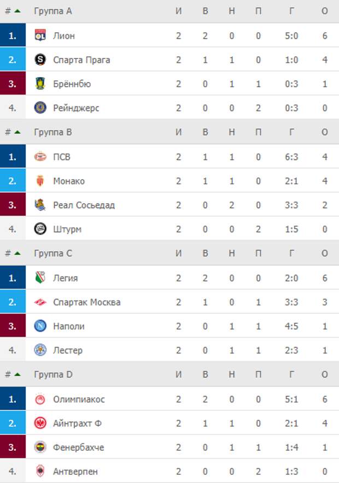The width and height of the screenshot is (339, 483).
Task: Click the Группа C header label
Action: pyautogui.click(x=53, y=253)
